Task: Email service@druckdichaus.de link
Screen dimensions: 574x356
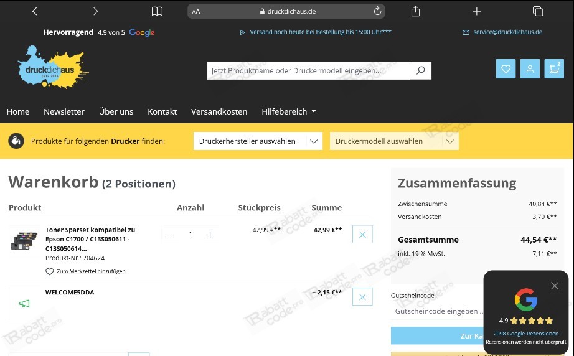Action: [507, 32]
